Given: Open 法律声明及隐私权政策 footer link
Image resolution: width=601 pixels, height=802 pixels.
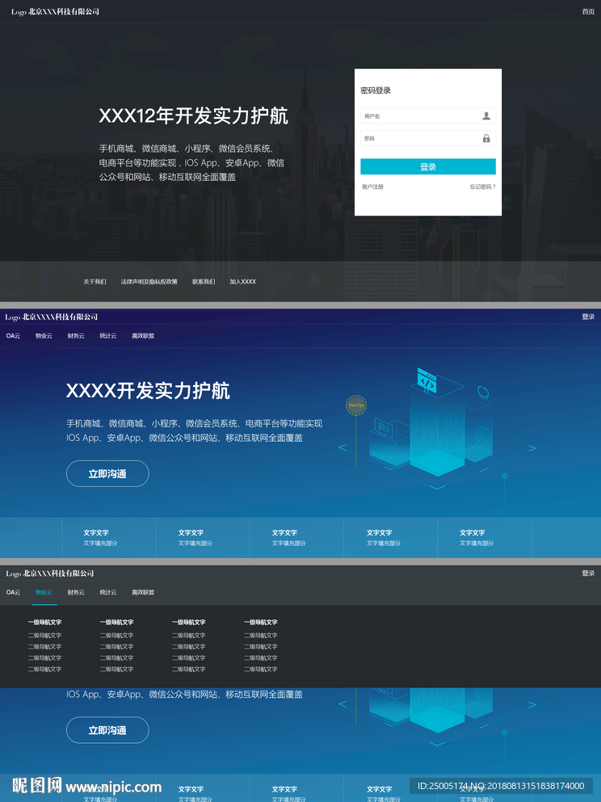Looking at the screenshot, I should coord(149,282).
